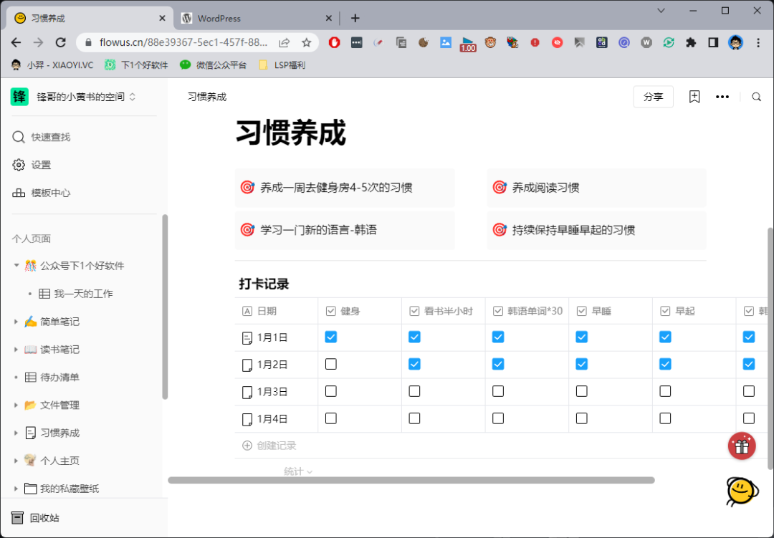Click the page's vertical scrollbar
774x538 pixels.
coord(770,348)
